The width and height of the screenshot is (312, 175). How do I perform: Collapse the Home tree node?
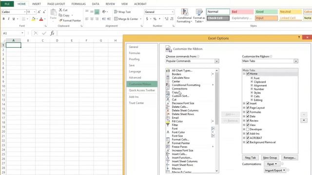[x=244, y=73]
